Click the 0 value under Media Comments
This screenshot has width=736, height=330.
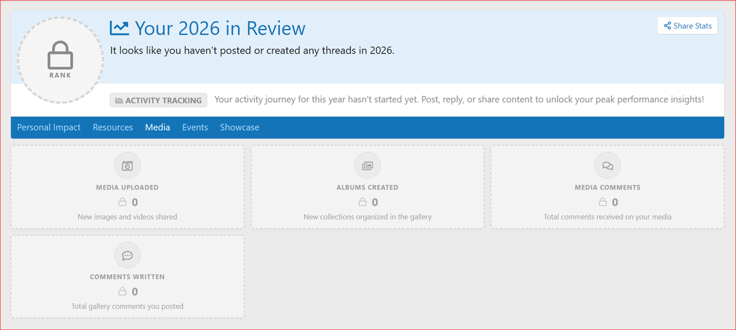615,202
